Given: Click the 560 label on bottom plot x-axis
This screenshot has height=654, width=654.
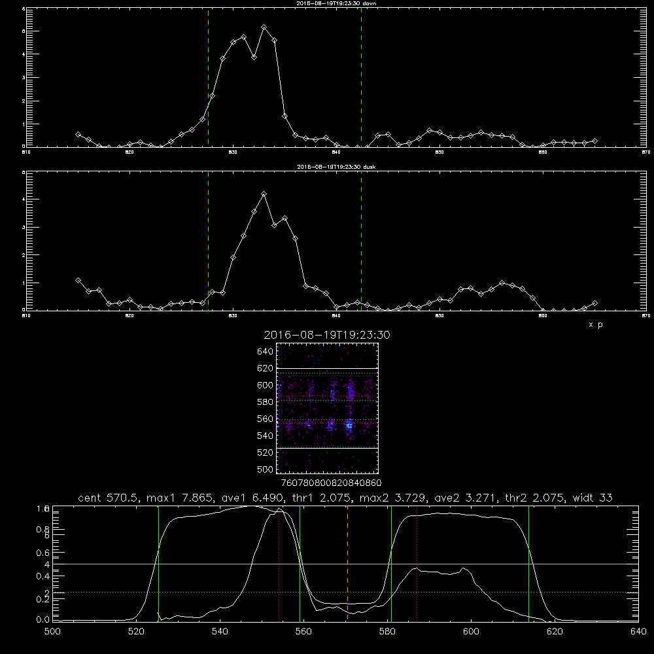Looking at the screenshot, I should [303, 632].
